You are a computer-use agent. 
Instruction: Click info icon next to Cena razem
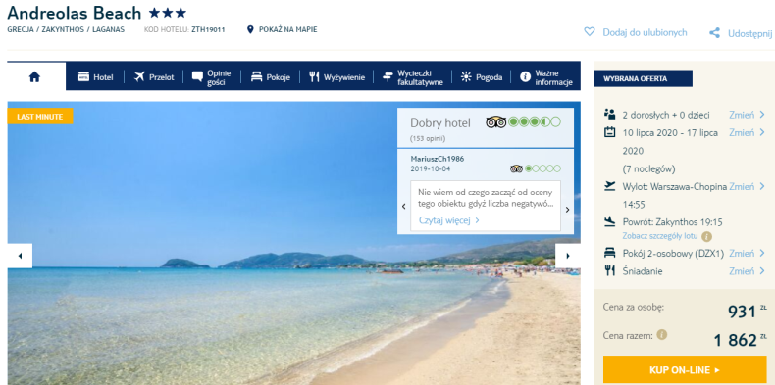pos(662,335)
